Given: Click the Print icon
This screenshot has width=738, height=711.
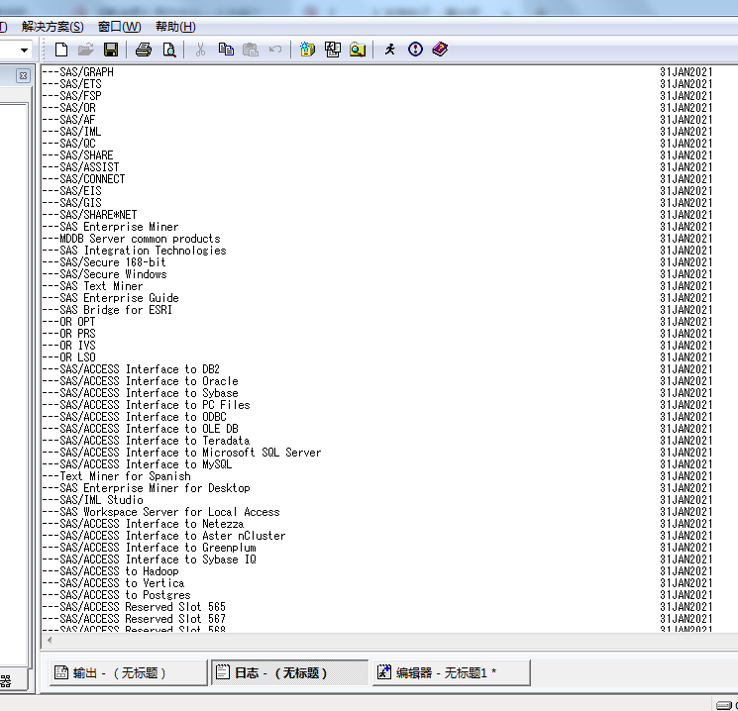Looking at the screenshot, I should coord(144,50).
